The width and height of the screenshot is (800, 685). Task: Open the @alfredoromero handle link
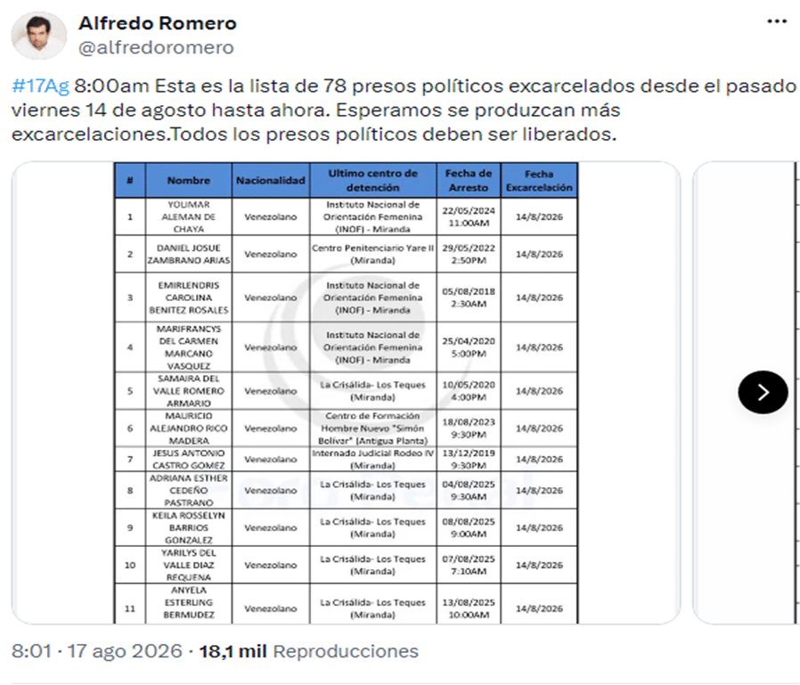[156, 47]
